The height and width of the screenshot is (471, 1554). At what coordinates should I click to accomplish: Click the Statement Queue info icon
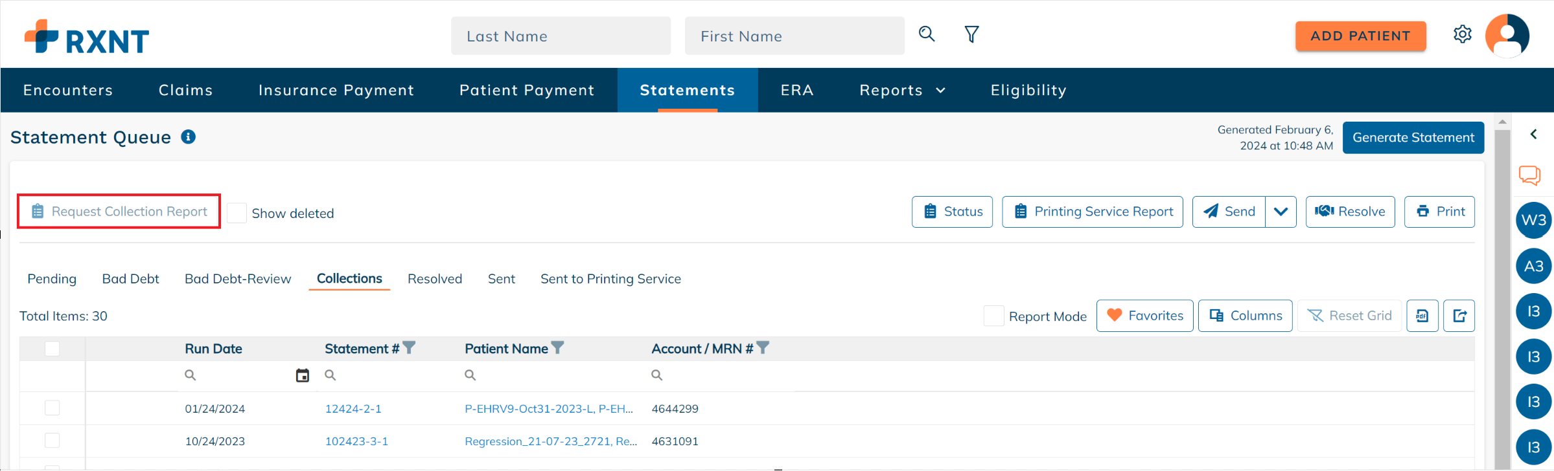coord(189,137)
